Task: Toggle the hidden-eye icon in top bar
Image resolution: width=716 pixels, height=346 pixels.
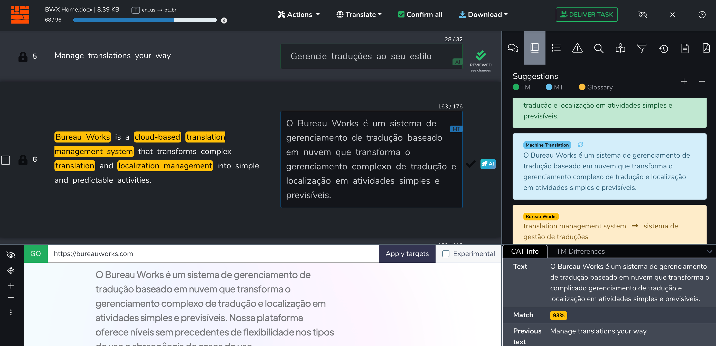Action: 643,14
